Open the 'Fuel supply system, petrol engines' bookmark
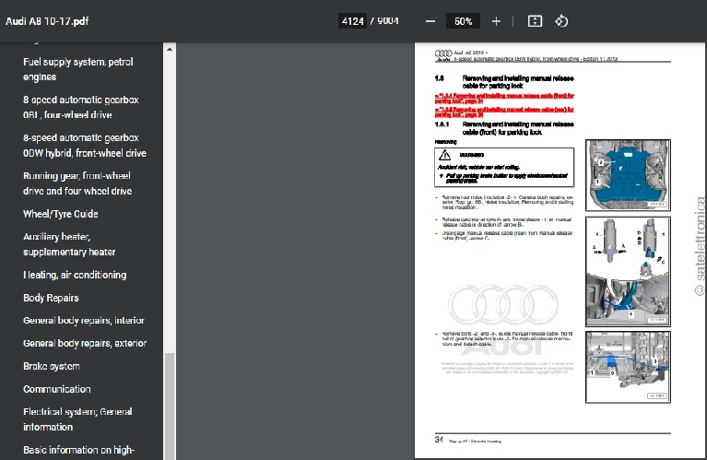The height and width of the screenshot is (460, 707). click(78, 69)
